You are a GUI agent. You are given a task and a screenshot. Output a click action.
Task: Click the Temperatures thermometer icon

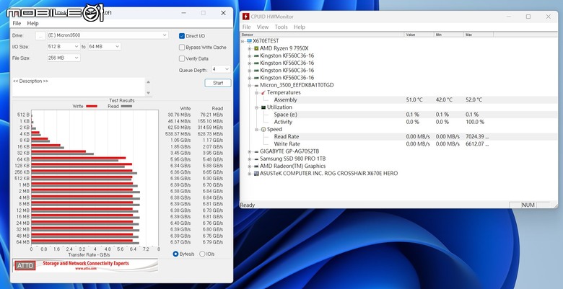click(263, 92)
